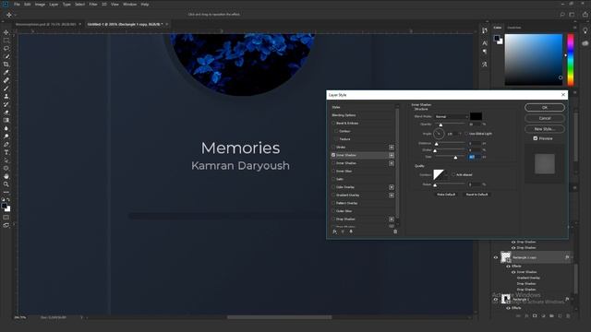Enable the Bevel & Emboss checkbox

click(x=333, y=123)
